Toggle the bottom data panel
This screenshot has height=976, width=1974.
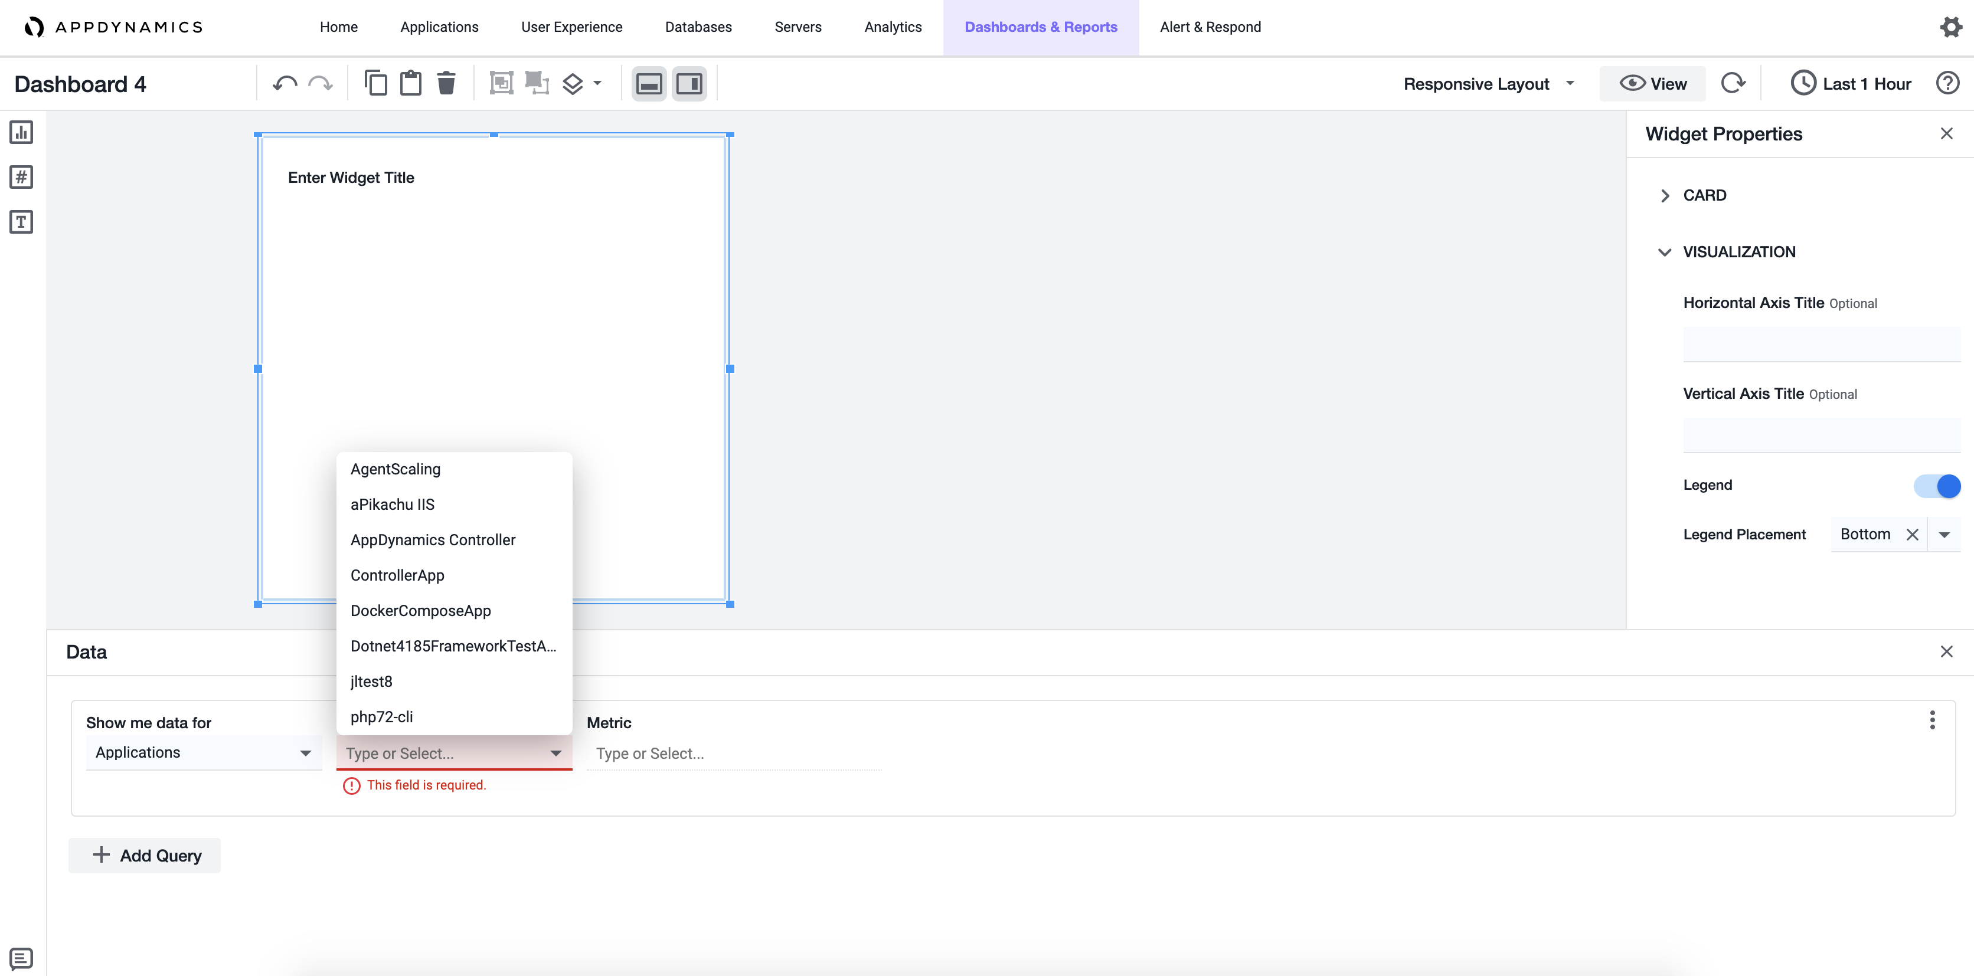coord(649,84)
